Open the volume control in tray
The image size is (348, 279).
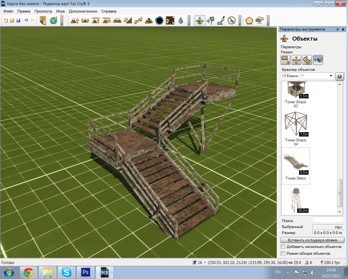[313, 272]
